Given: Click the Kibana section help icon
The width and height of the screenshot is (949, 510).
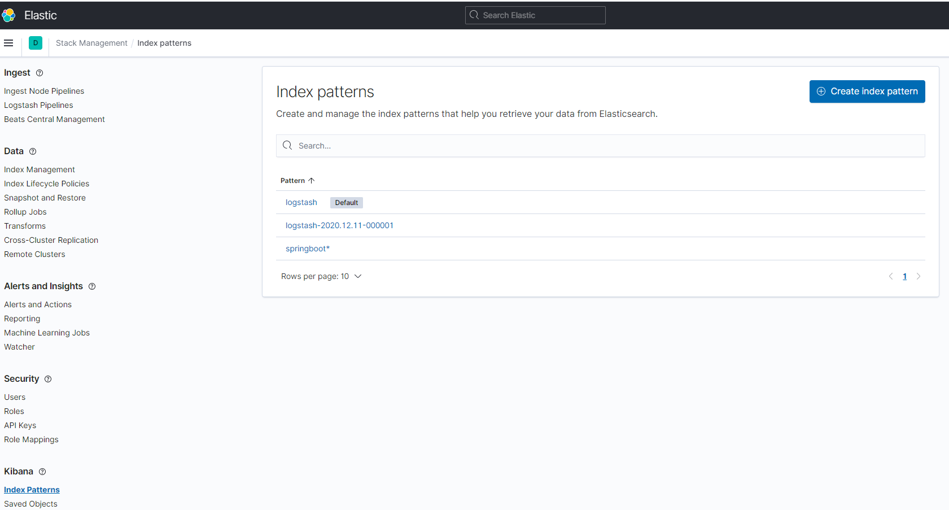Looking at the screenshot, I should 42,472.
